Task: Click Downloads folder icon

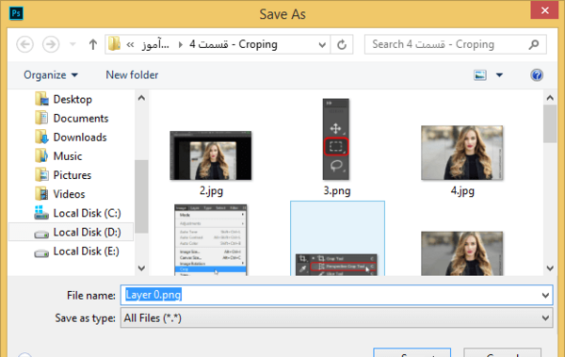Action: [41, 137]
